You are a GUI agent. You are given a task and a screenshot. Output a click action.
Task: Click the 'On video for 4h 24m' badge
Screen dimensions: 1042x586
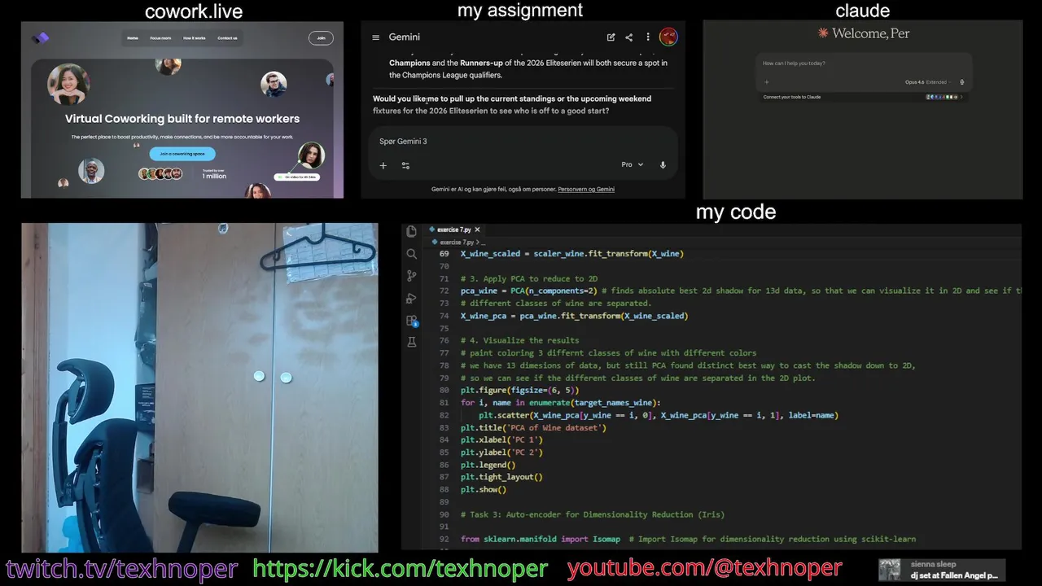[x=297, y=177]
